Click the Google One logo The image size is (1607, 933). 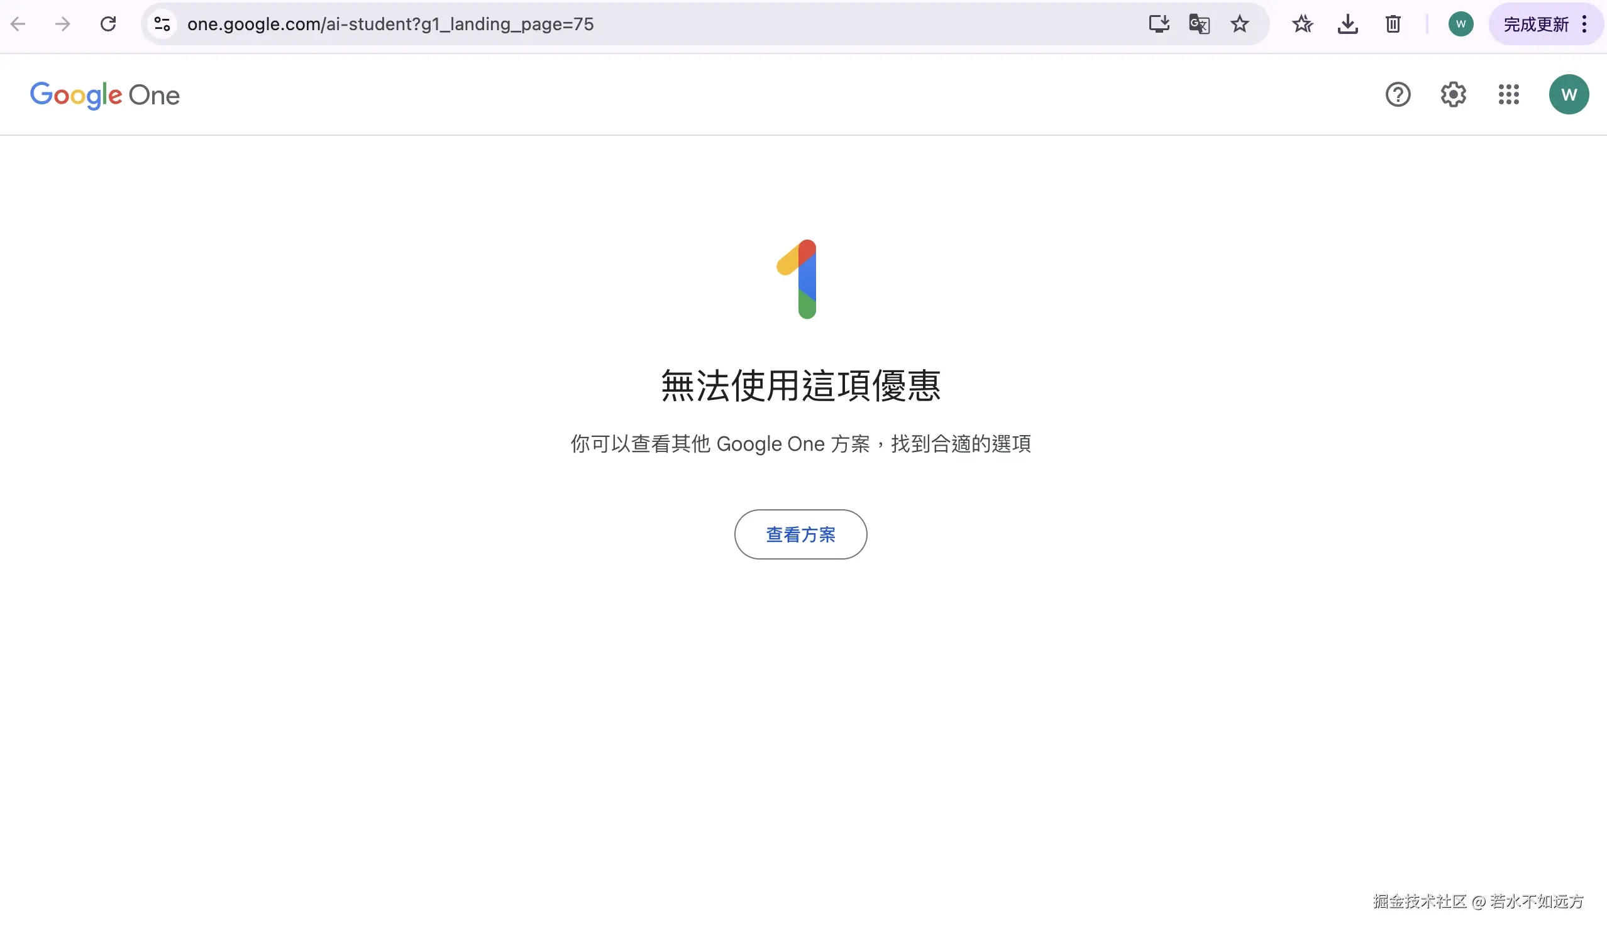(104, 94)
